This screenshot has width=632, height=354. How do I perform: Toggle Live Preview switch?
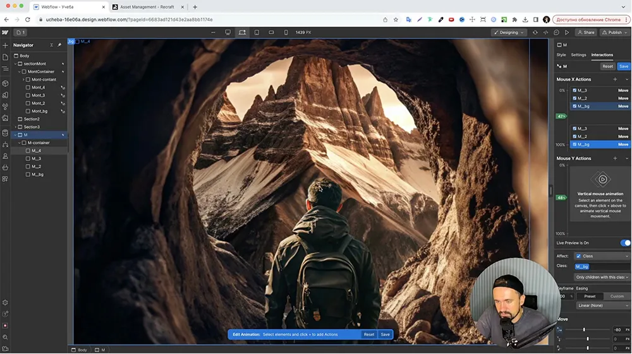[624, 243]
